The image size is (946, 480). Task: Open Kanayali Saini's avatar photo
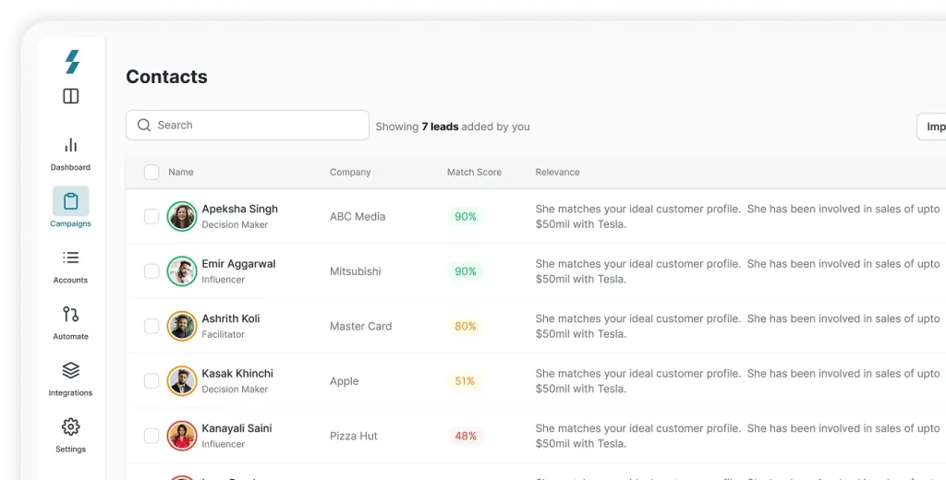click(x=182, y=436)
